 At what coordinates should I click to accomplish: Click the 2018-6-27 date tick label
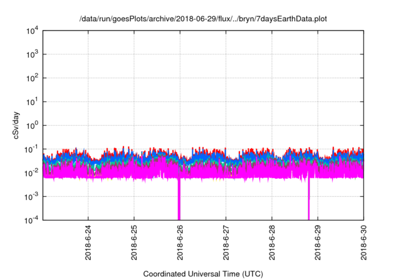pos(226,242)
